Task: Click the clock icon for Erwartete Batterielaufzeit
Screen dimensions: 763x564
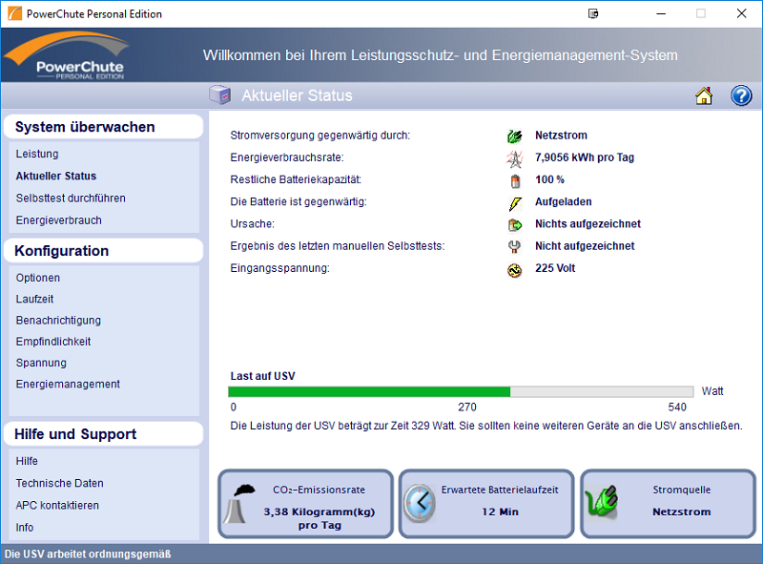Action: pos(419,503)
